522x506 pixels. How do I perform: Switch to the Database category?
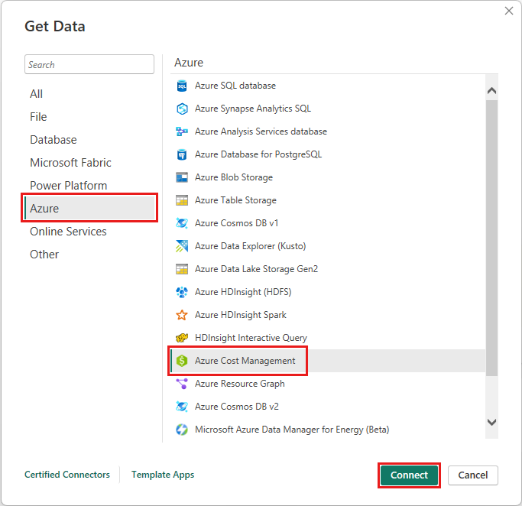pyautogui.click(x=53, y=140)
